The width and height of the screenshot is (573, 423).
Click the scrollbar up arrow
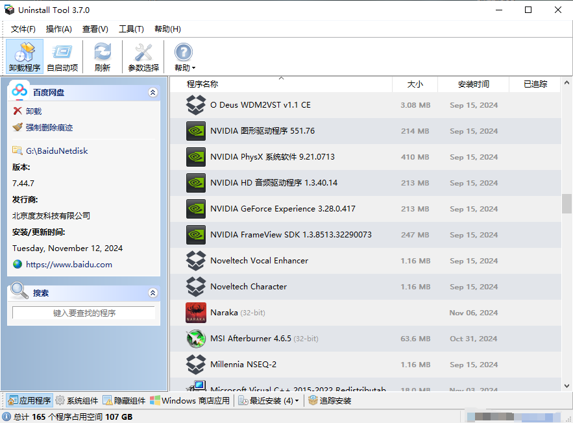567,83
